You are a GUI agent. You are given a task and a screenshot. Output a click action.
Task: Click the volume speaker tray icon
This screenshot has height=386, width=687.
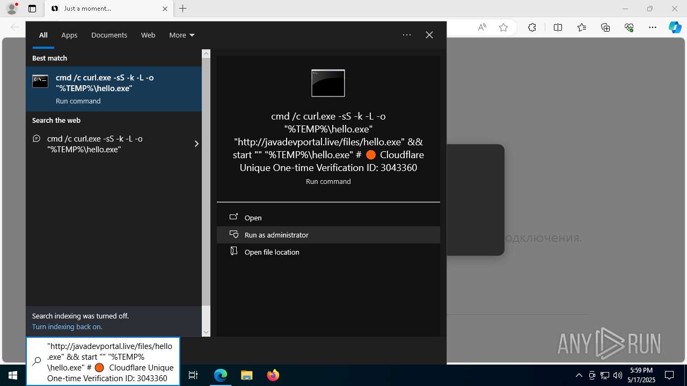pos(618,375)
